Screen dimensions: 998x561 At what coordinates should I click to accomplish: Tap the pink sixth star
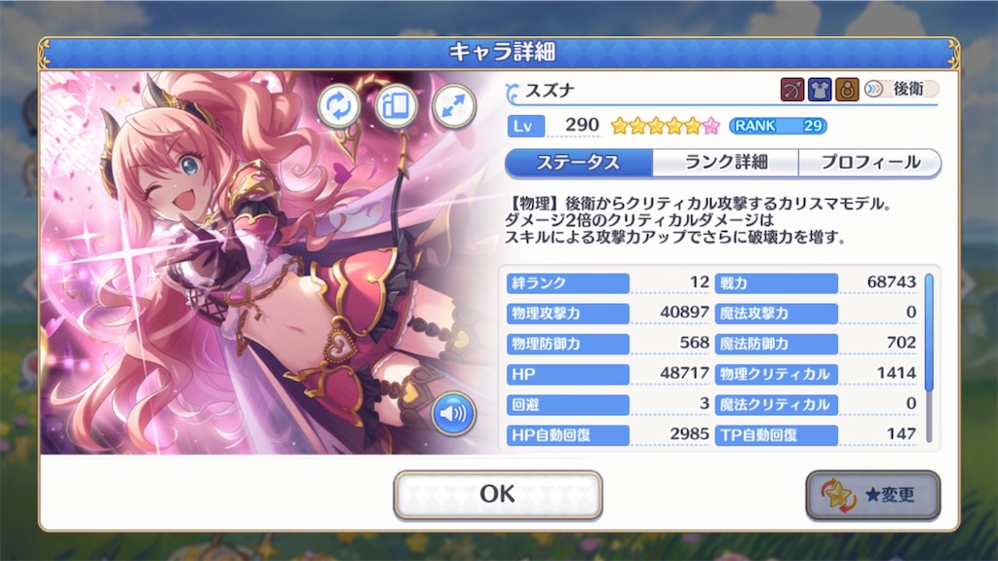tap(711, 126)
